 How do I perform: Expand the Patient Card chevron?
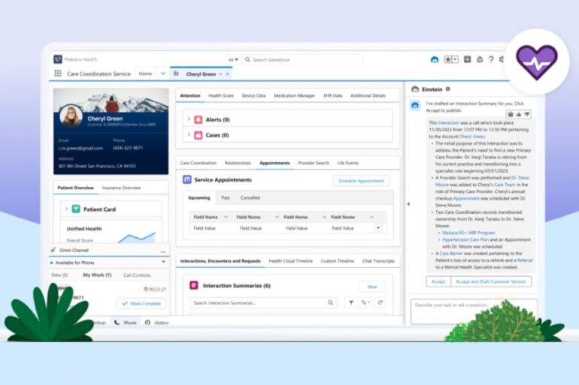(66, 209)
